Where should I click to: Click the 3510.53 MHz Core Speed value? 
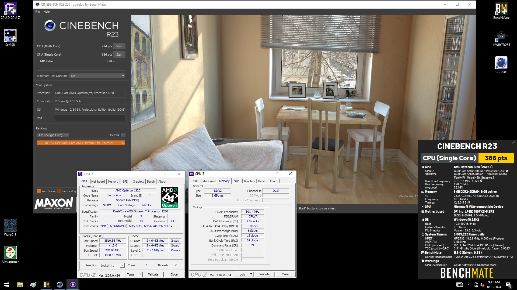(x=113, y=241)
